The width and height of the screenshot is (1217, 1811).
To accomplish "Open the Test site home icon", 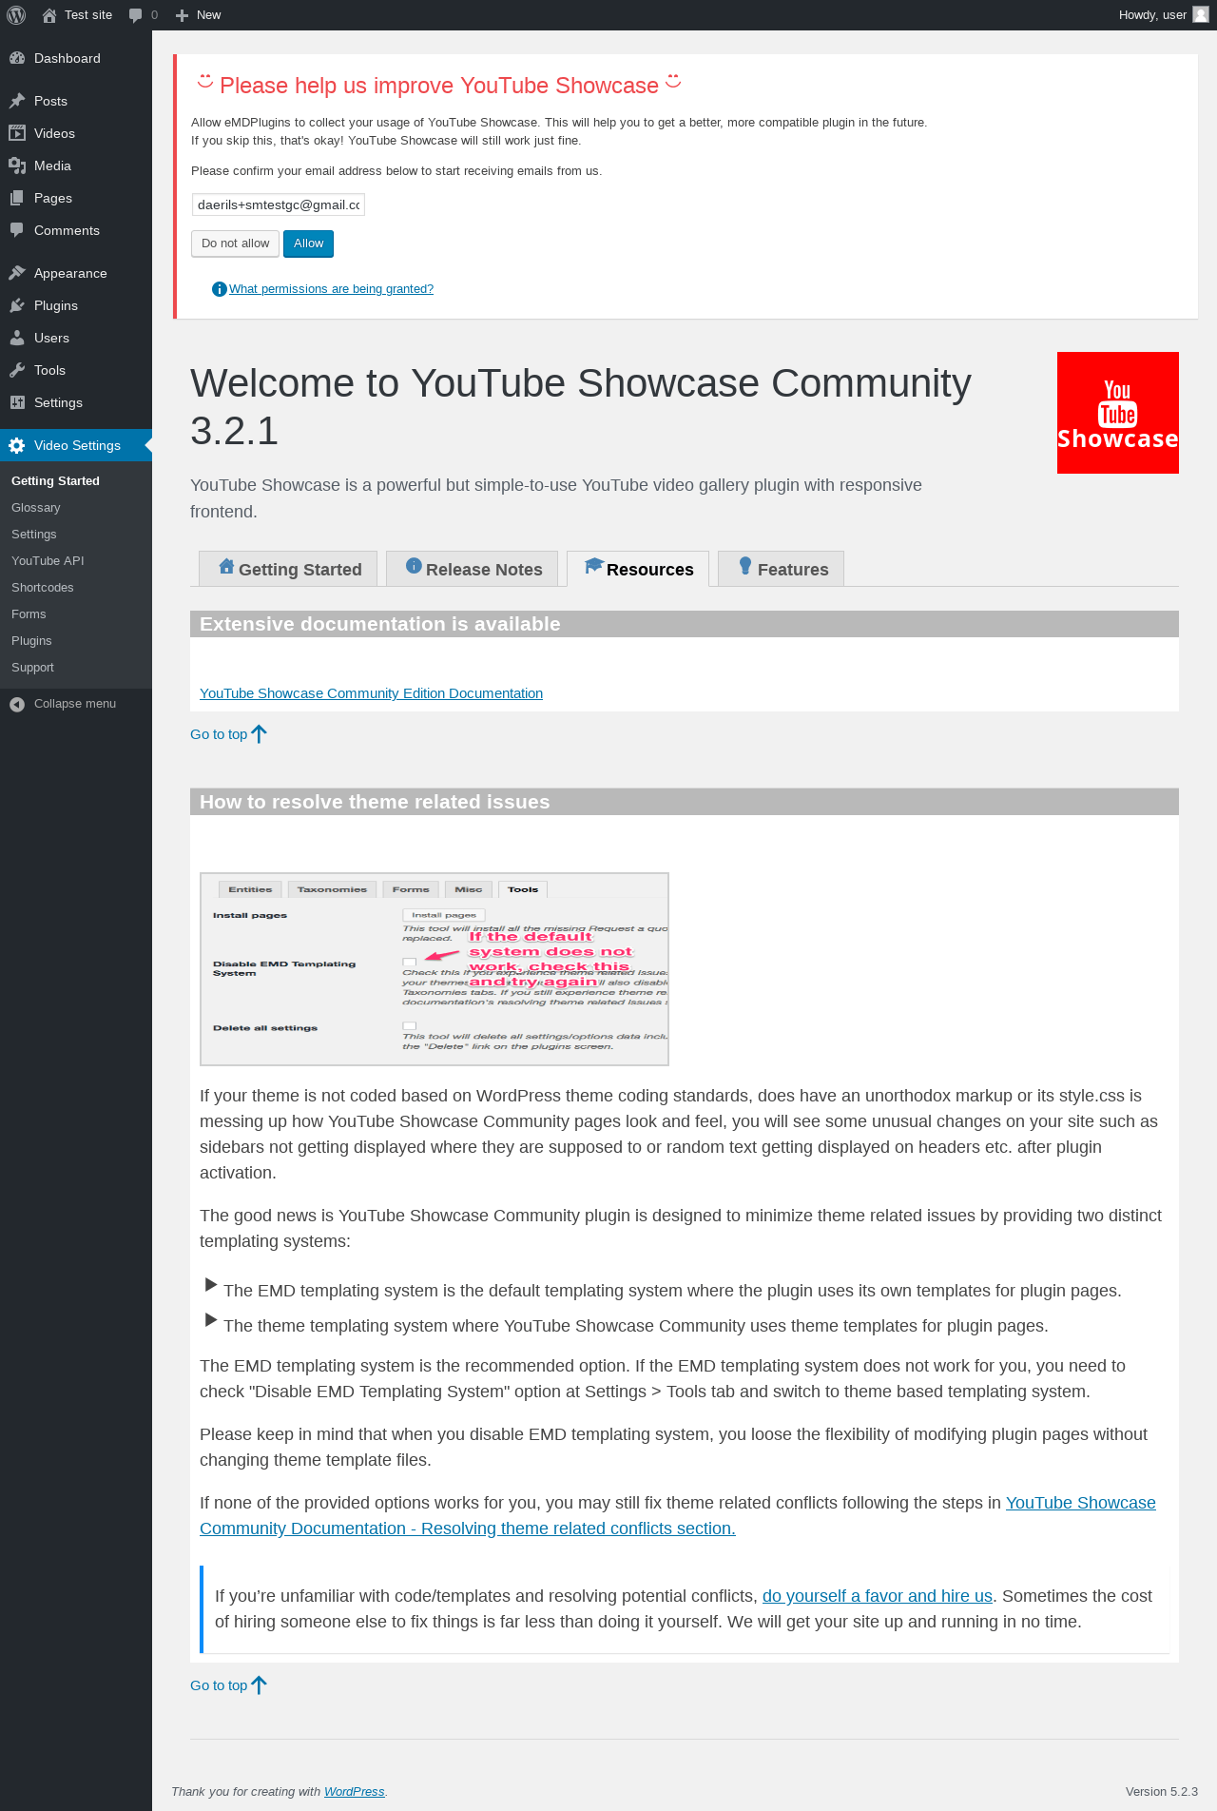I will [49, 15].
